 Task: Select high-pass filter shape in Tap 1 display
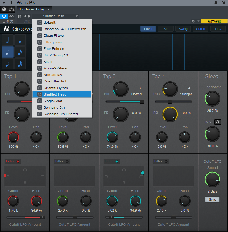point(42,177)
